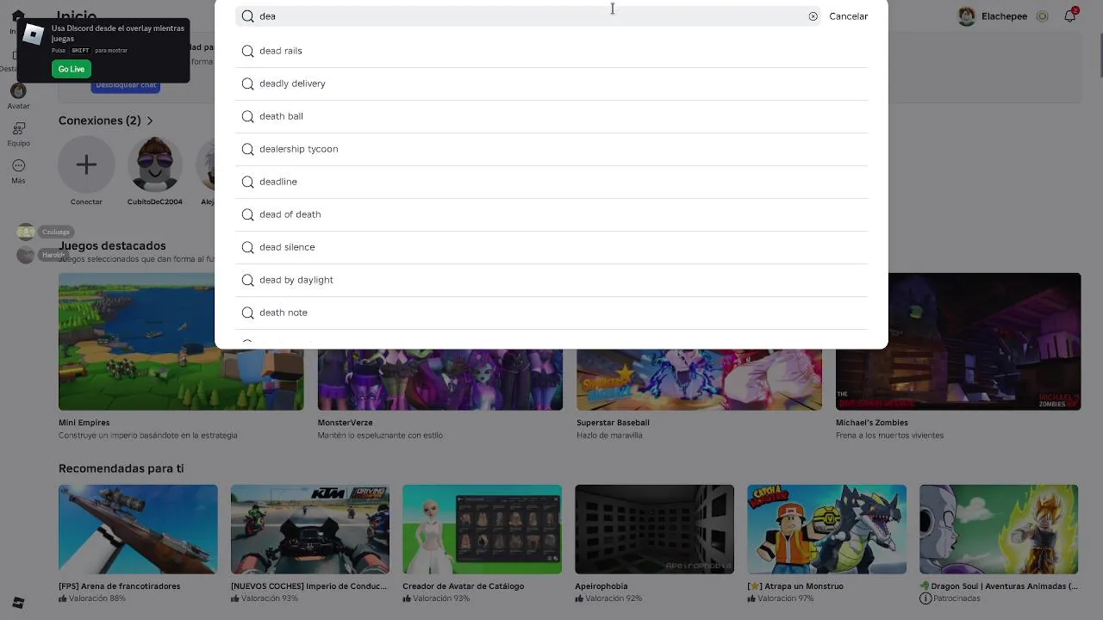Click Czulusga friend entry
Viewport: 1103px width, 620px height.
[45, 232]
